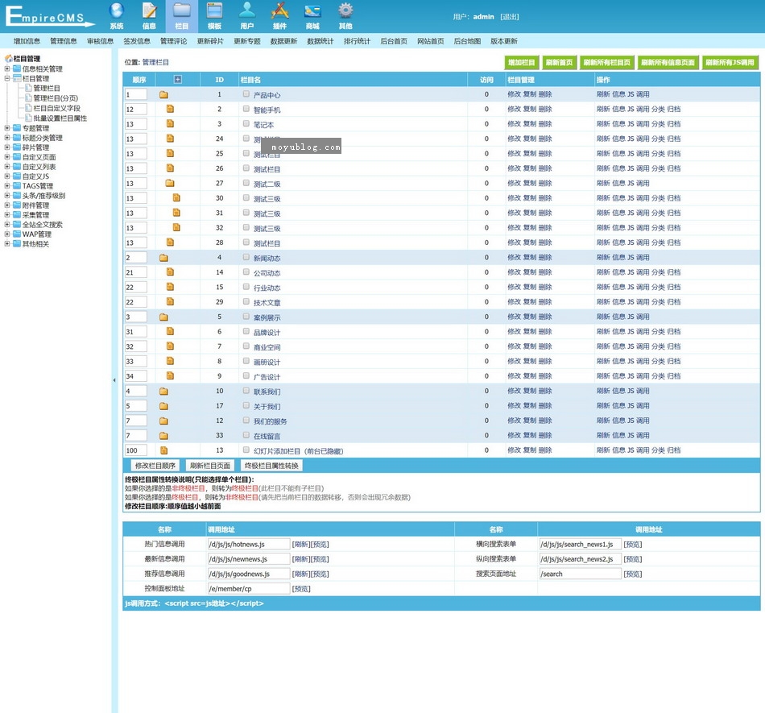The width and height of the screenshot is (765, 713).
Task: Open 管理评论 menu item
Action: [x=174, y=41]
